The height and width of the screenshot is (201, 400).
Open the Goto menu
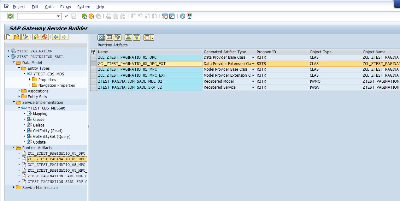pyautogui.click(x=49, y=7)
